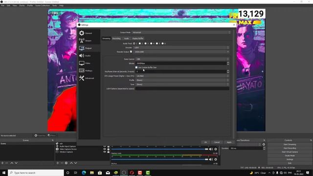Screen dimensions: 313x176
Task: Select Audio Track 2 radio button
Action: click(140, 44)
